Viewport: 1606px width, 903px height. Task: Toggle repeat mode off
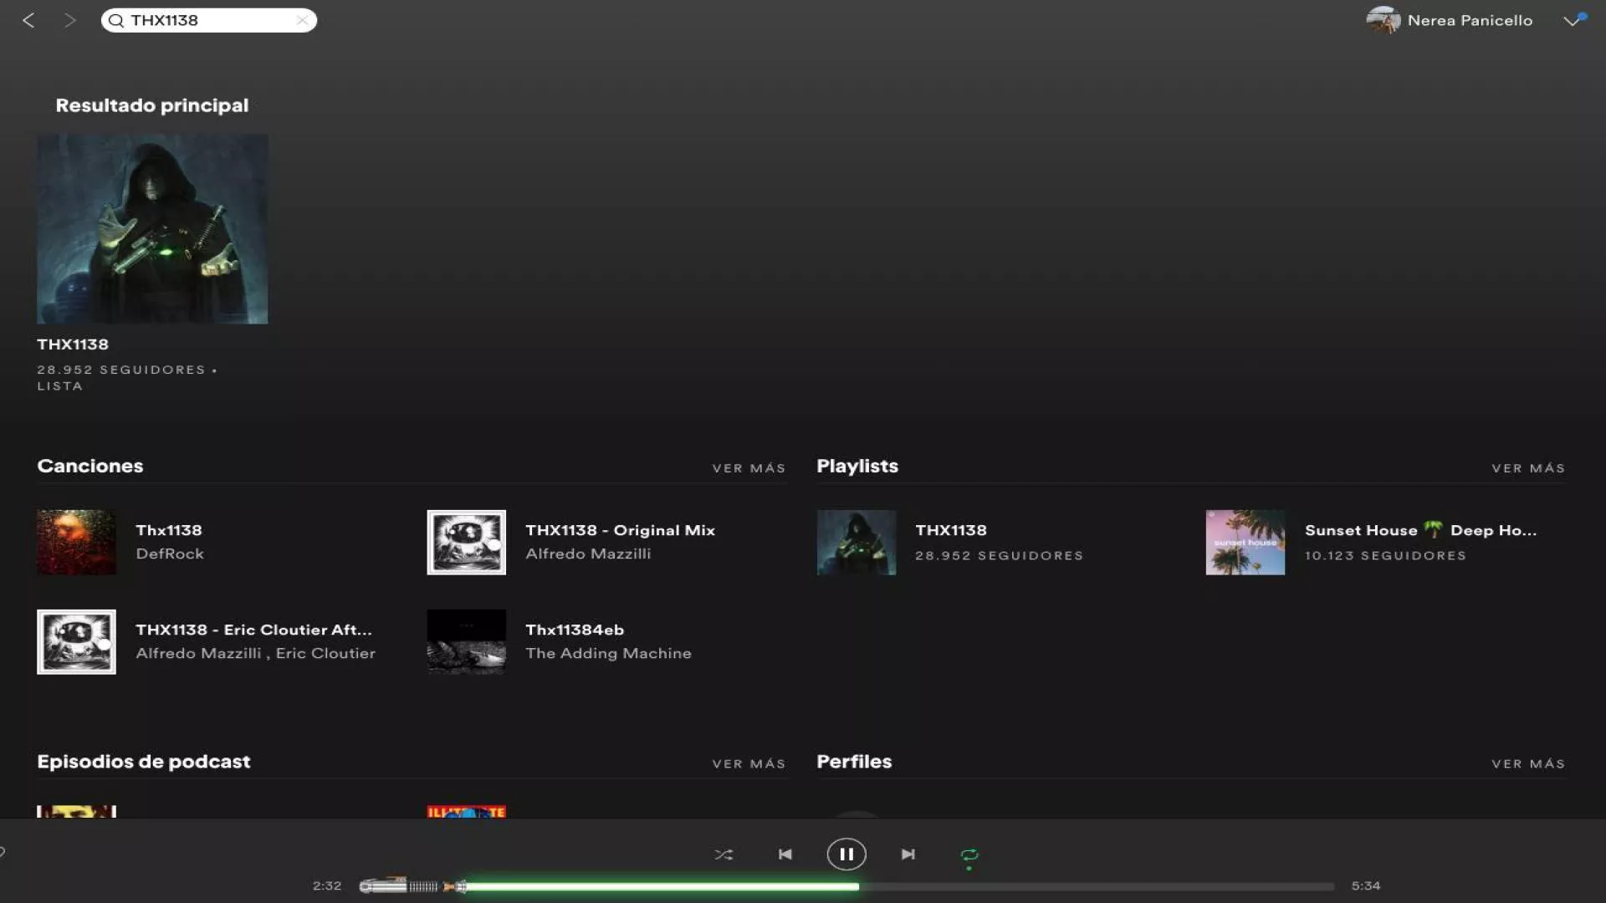969,855
